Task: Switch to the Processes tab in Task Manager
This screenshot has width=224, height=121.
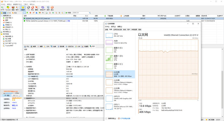Action: pyautogui.click(x=106, y=30)
